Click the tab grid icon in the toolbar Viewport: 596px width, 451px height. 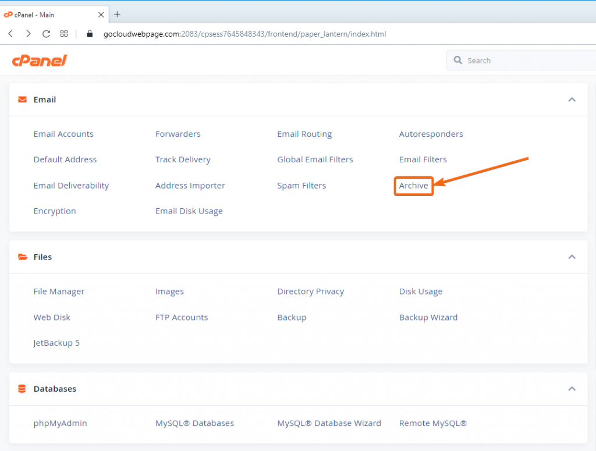(64, 34)
